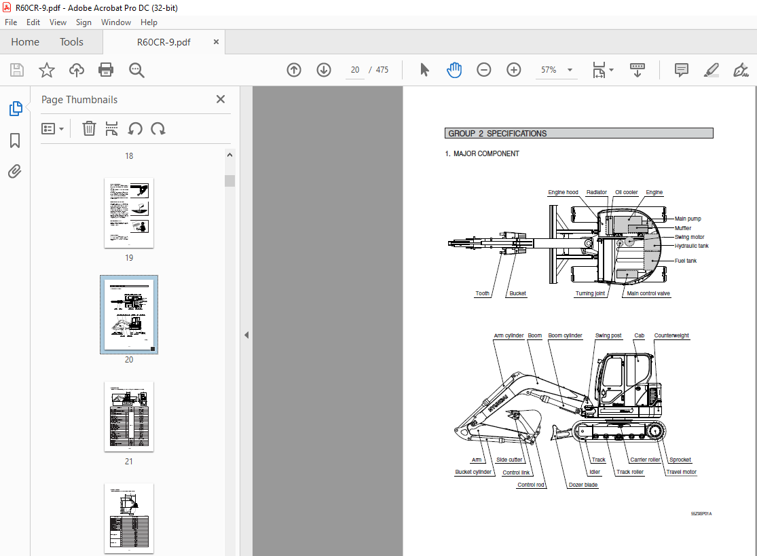The image size is (757, 556).
Task: Zoom out with the minus button
Action: [x=484, y=70]
